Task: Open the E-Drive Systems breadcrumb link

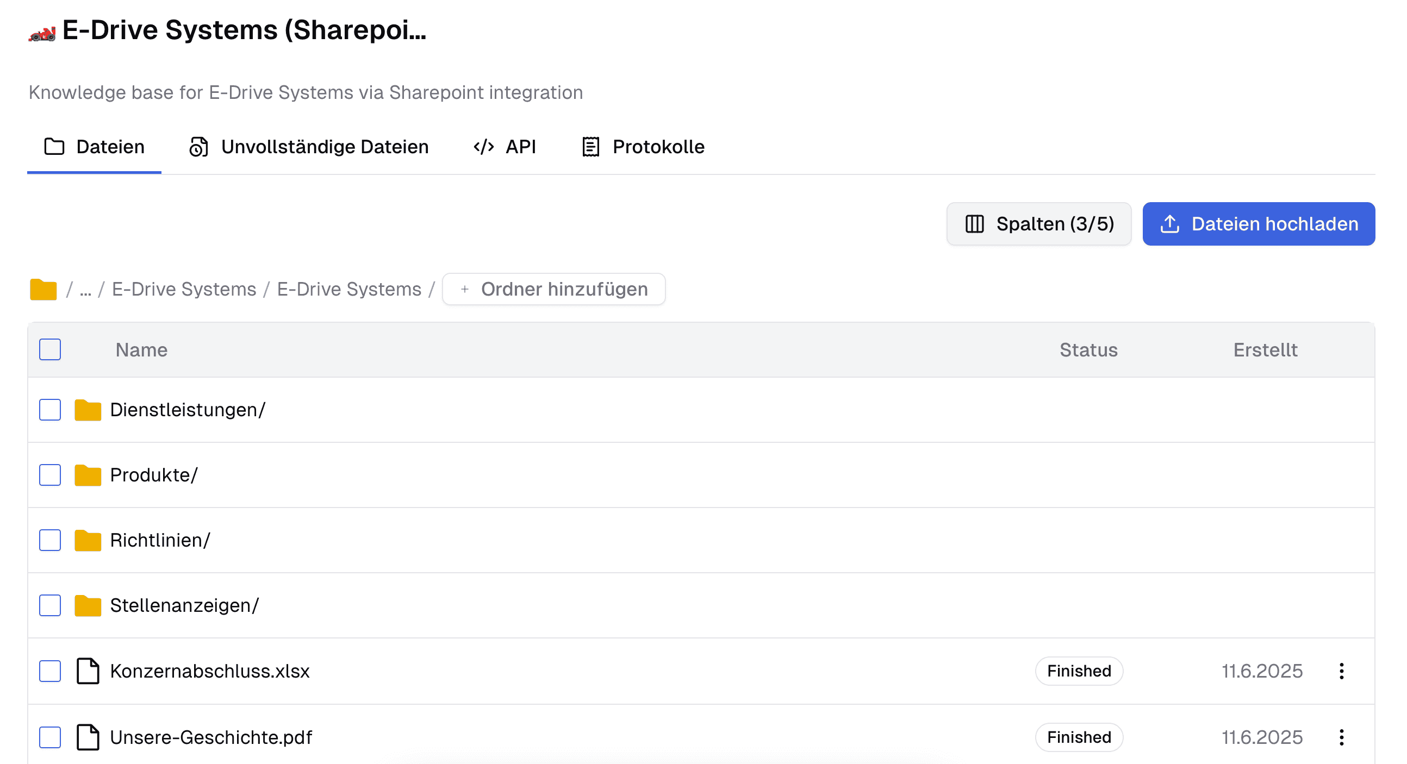Action: pos(184,289)
